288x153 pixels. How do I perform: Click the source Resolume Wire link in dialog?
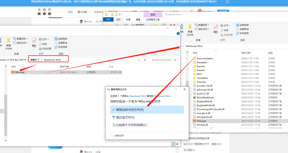138,96
